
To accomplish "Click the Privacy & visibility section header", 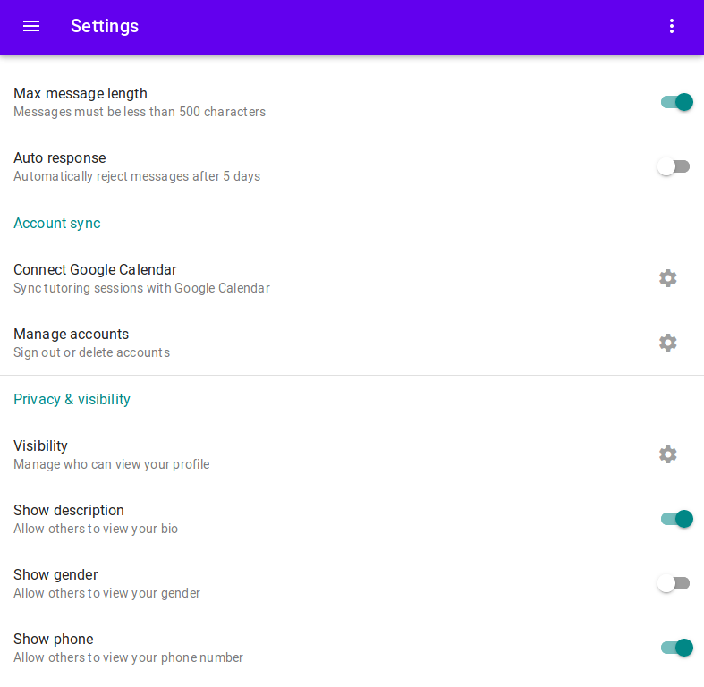I will (x=72, y=399).
